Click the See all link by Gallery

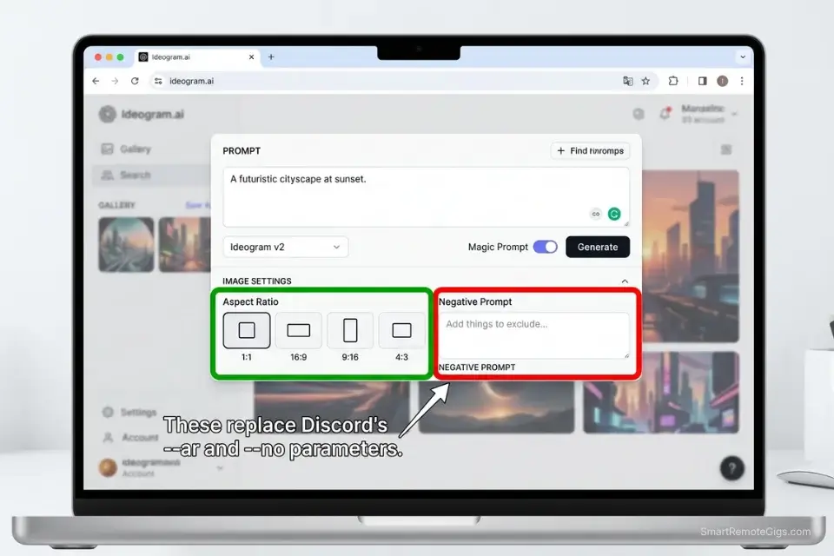[197, 205]
